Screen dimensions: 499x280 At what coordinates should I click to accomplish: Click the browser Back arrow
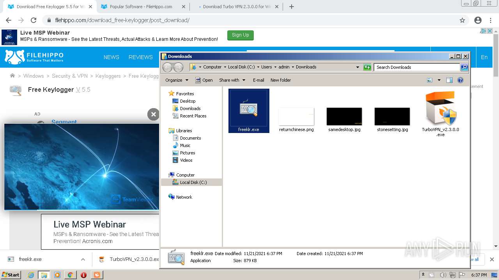point(9,20)
